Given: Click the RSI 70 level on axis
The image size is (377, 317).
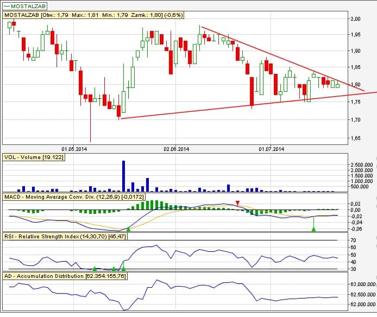Looking at the screenshot, I should [x=353, y=240].
